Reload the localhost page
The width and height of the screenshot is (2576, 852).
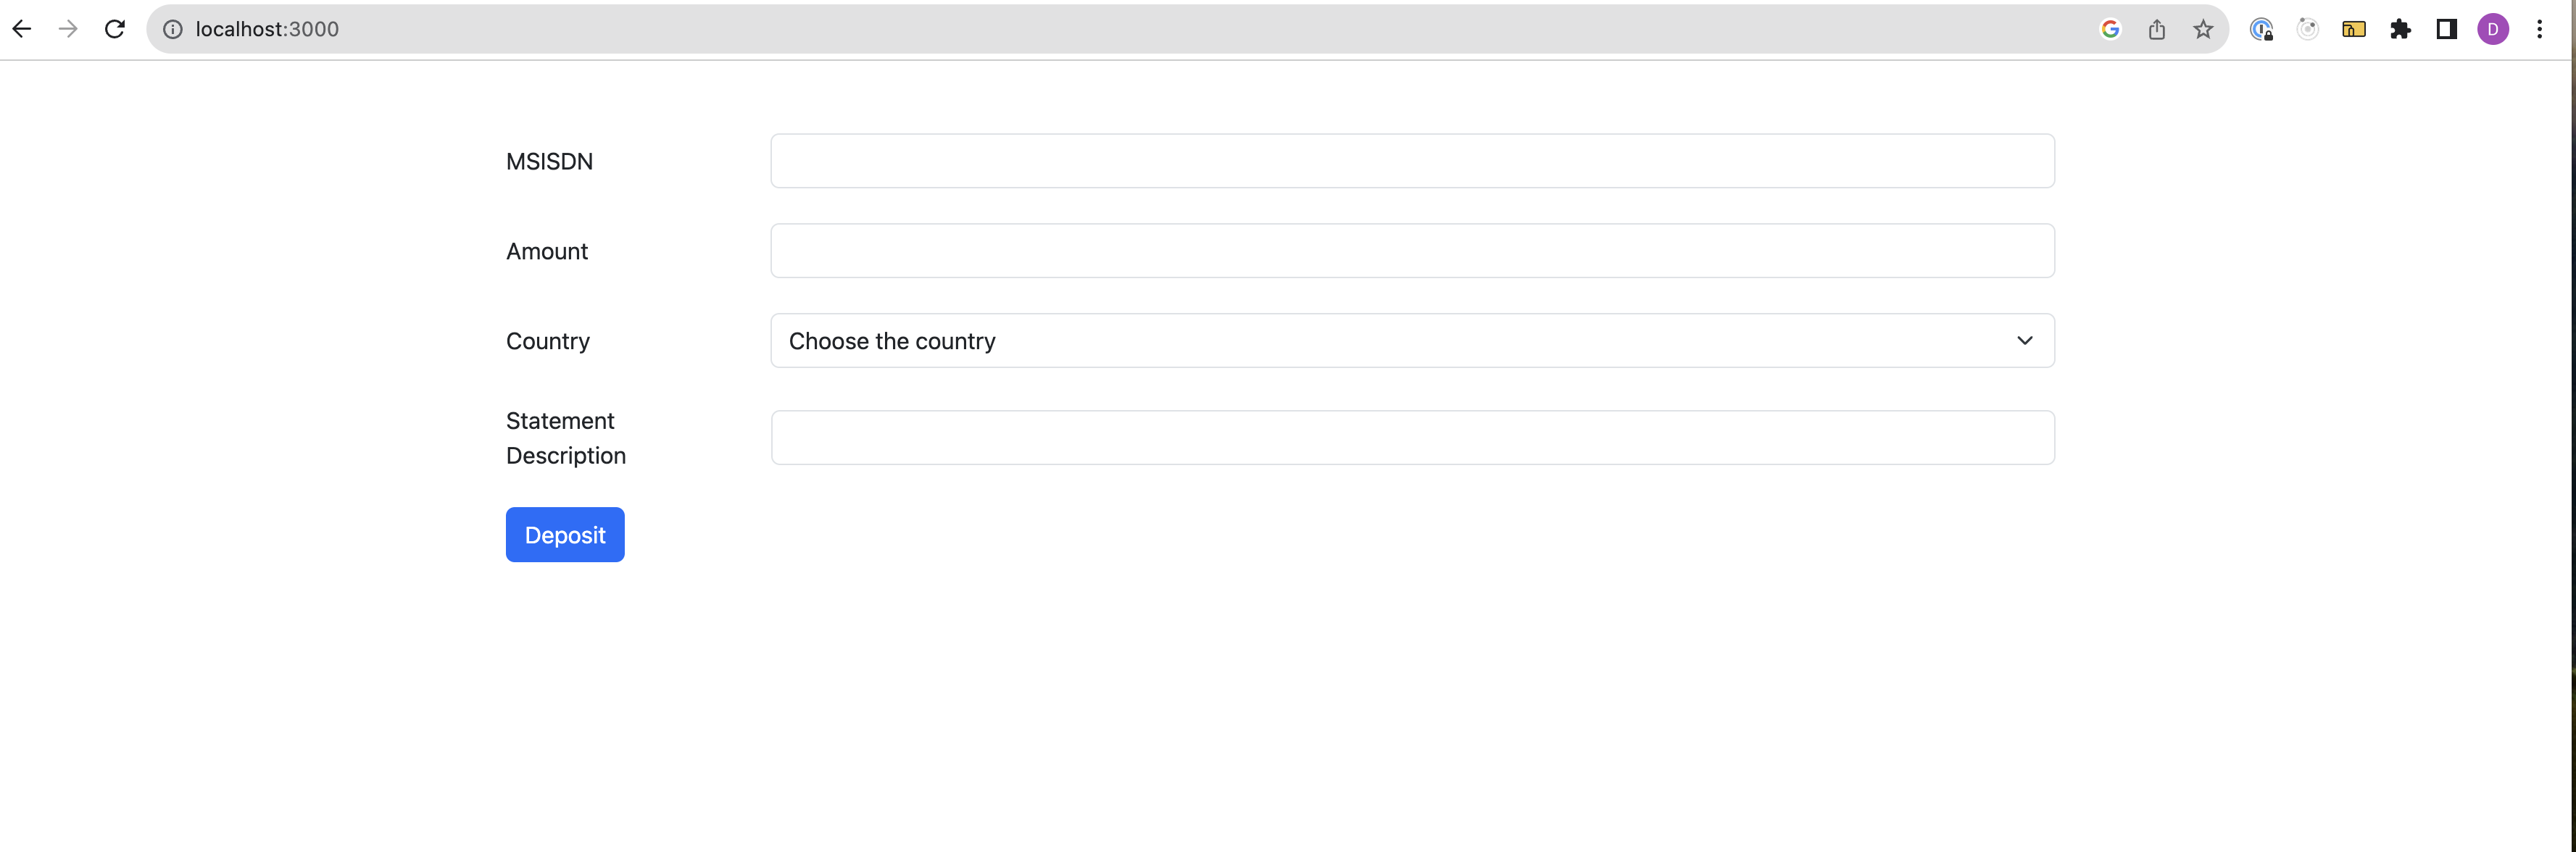pyautogui.click(x=115, y=29)
